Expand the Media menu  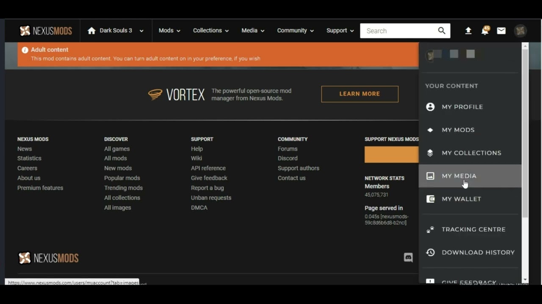pyautogui.click(x=253, y=31)
